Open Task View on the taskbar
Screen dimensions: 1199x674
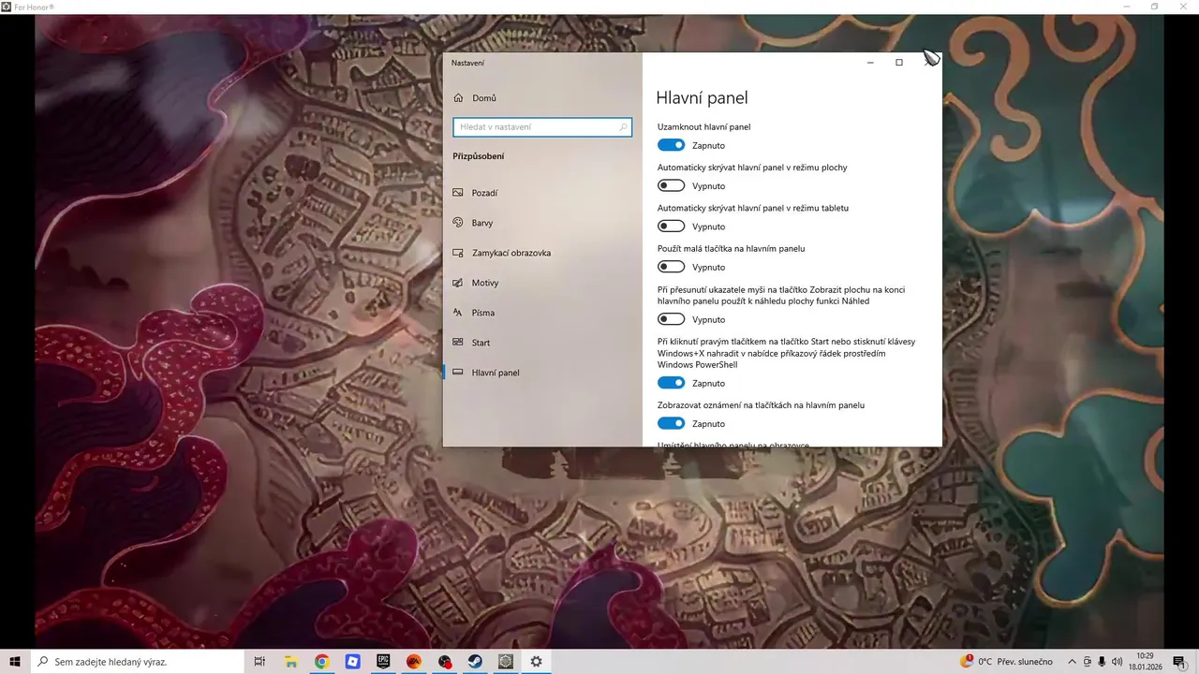click(x=260, y=662)
